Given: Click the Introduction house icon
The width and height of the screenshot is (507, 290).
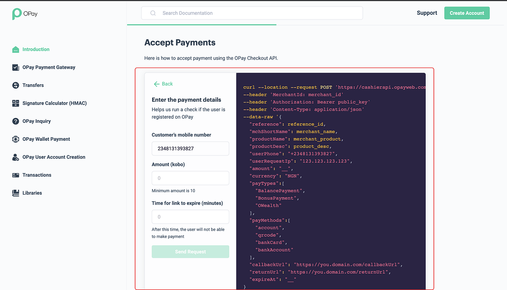Looking at the screenshot, I should click(16, 49).
